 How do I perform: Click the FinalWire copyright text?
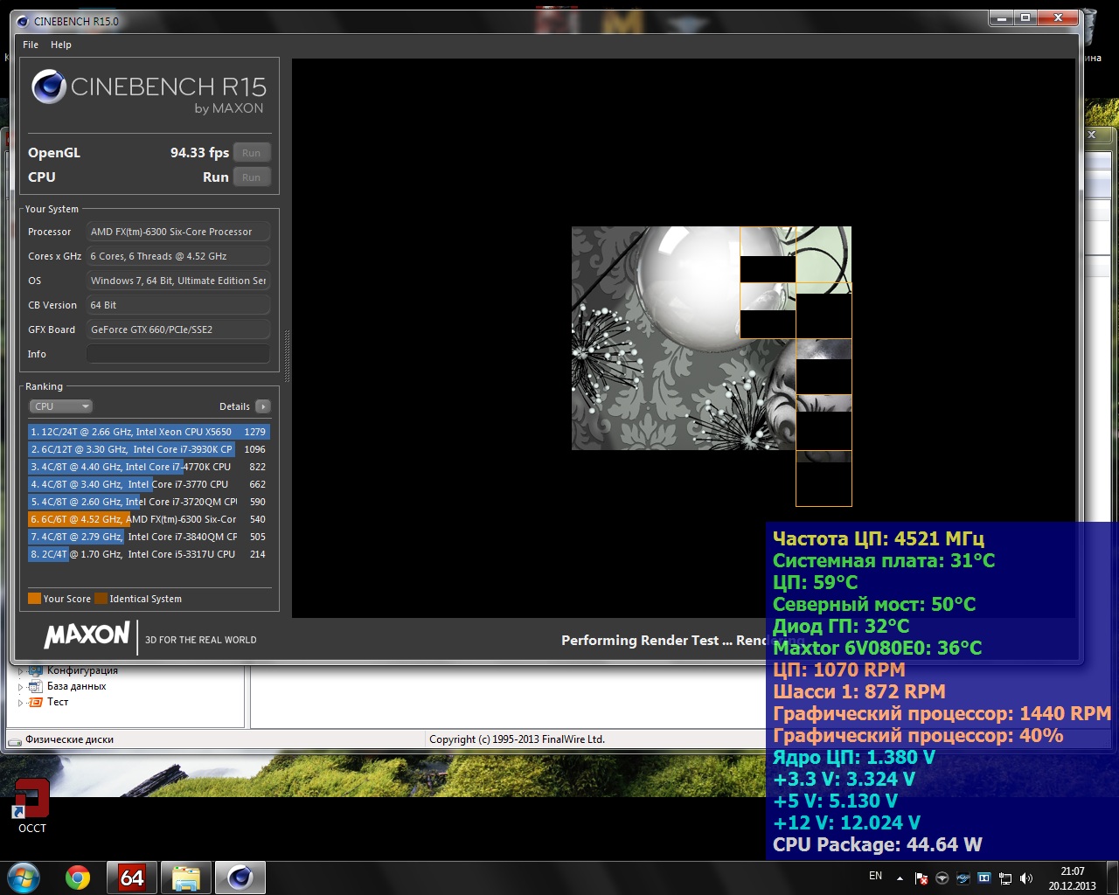[517, 739]
